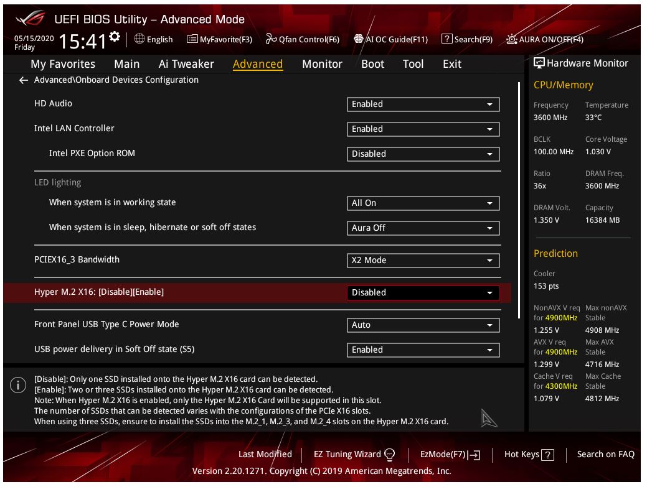The image size is (647, 492).
Task: Click the settings list scrollbar
Action: click(x=519, y=200)
